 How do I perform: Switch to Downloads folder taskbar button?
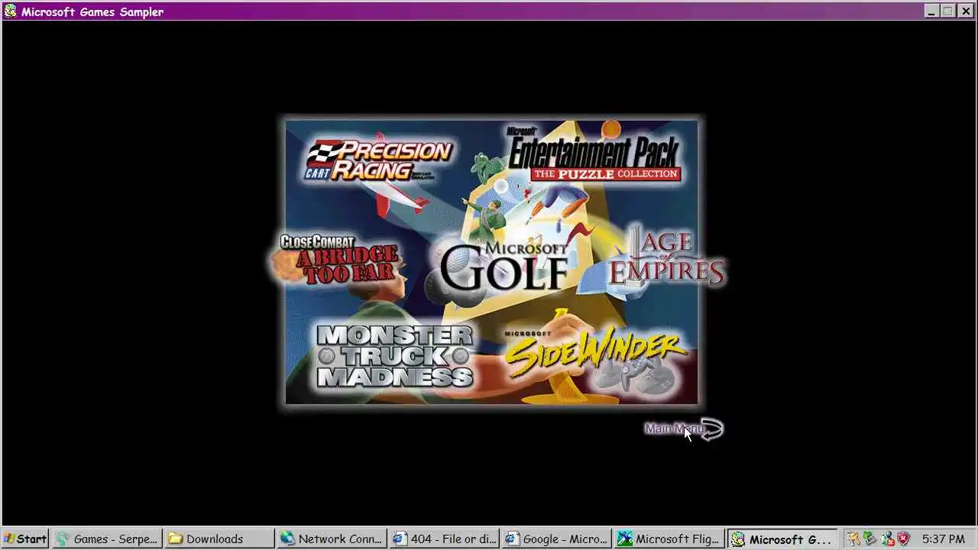219,539
